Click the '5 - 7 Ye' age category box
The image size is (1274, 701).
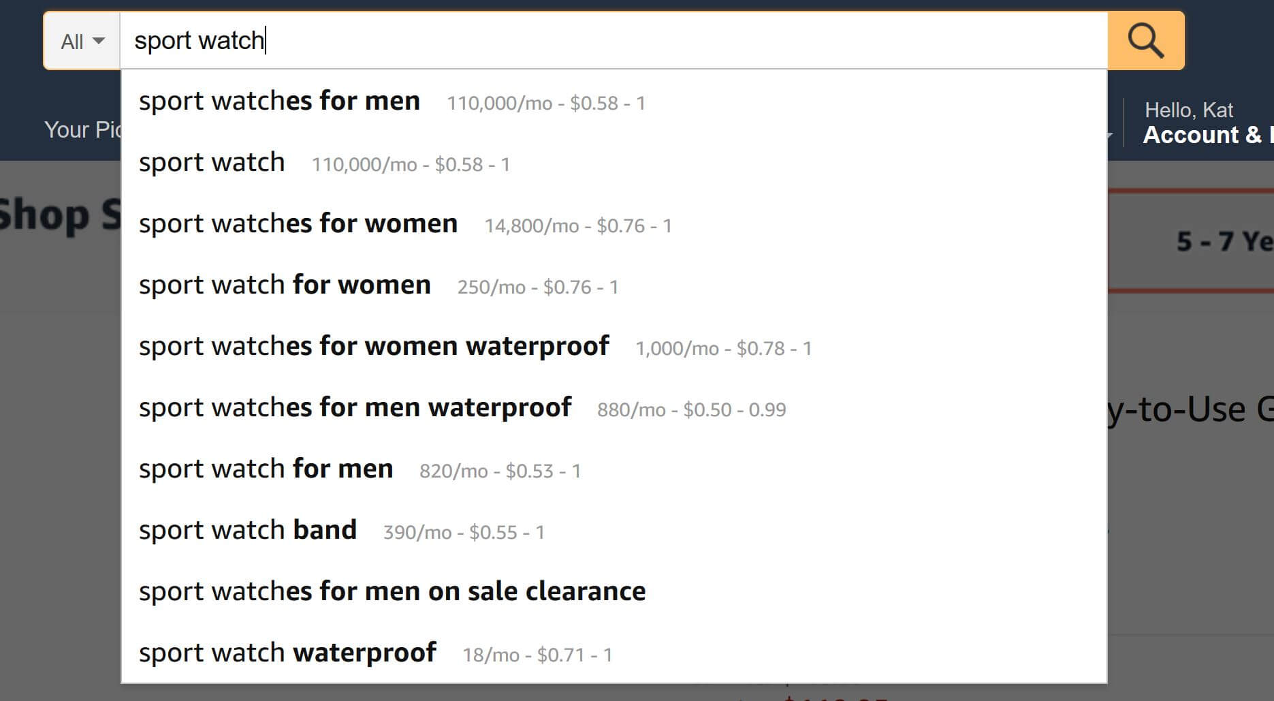point(1192,241)
